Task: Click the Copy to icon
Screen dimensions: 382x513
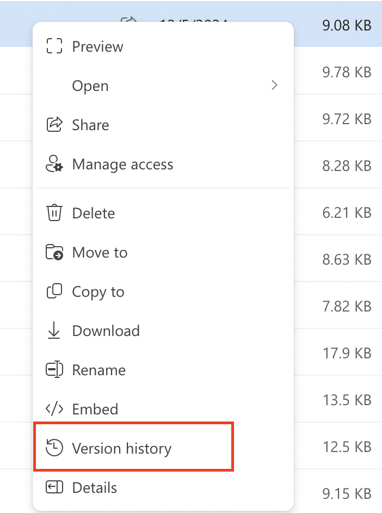Action: [x=54, y=291]
